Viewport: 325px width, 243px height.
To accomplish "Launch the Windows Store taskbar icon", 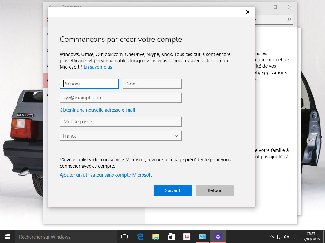I will click(x=171, y=237).
